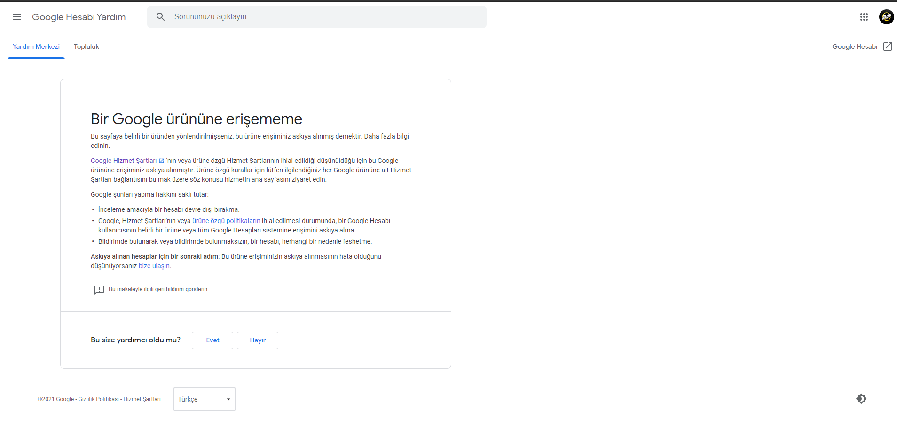Toggle dark mode brightness icon
Screen dimensions: 897x441
pos(861,399)
